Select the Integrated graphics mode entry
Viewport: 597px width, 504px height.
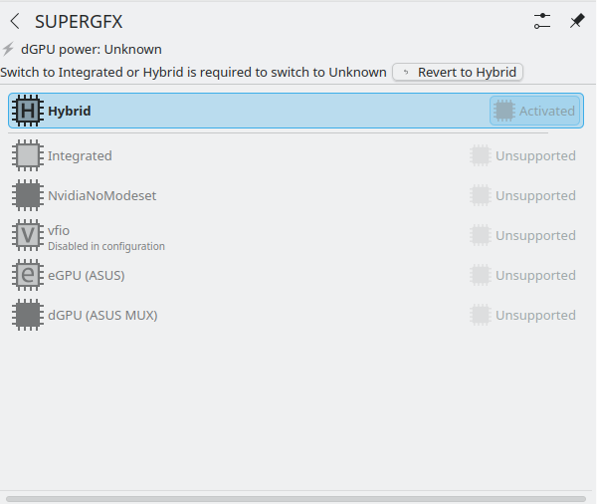point(80,155)
